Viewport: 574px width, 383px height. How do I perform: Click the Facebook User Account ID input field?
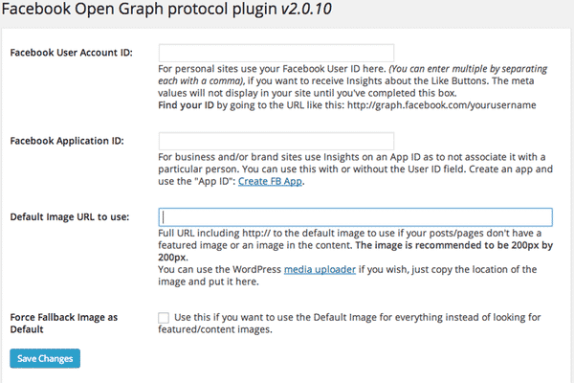276,53
